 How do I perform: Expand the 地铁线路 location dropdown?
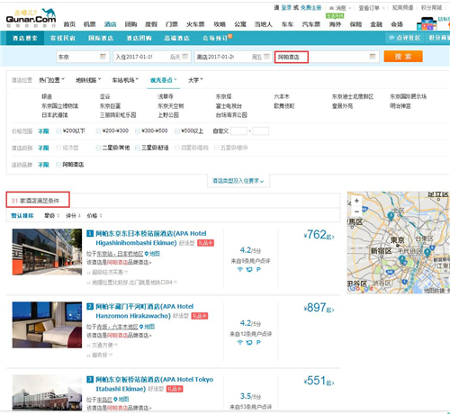click(x=88, y=80)
